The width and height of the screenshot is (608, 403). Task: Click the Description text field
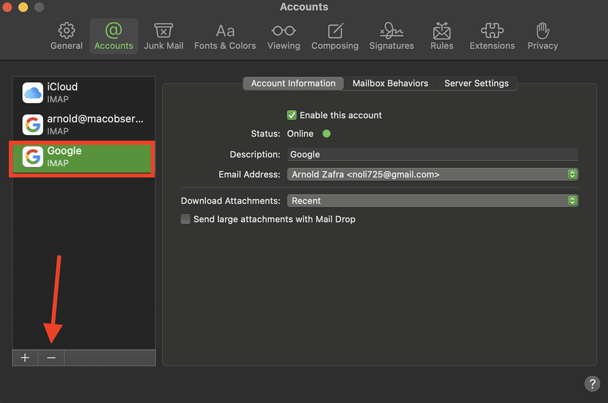pos(432,154)
